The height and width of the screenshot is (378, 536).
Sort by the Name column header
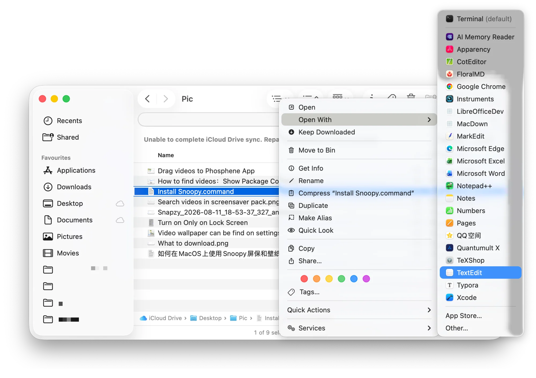pyautogui.click(x=166, y=155)
